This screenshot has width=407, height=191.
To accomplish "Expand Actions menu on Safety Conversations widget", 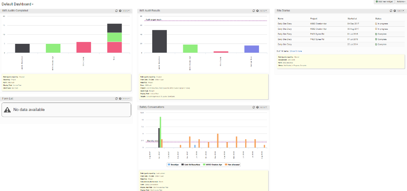I will [x=264, y=107].
